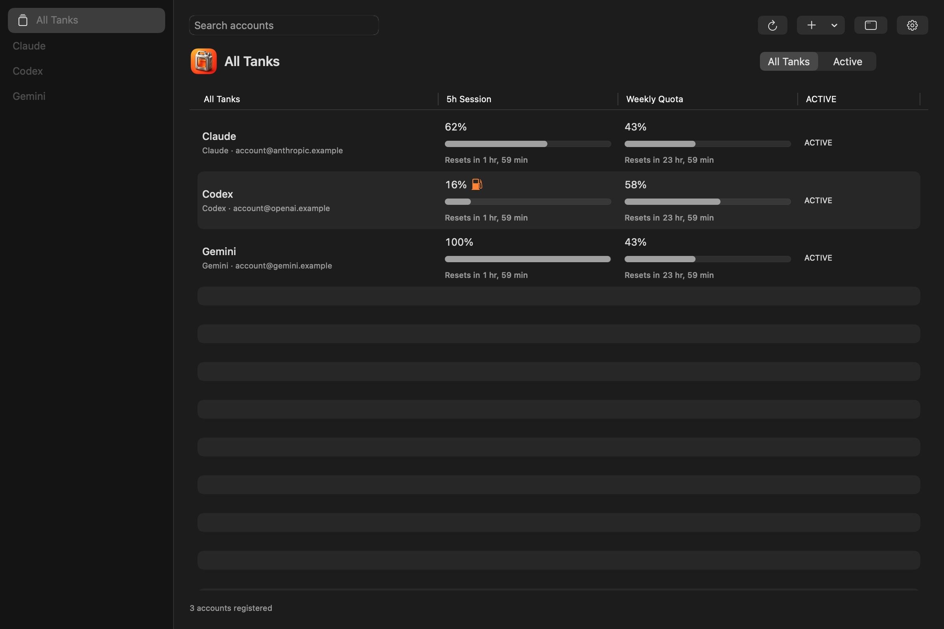Switch to the All Tanks segment tab

pyautogui.click(x=789, y=61)
